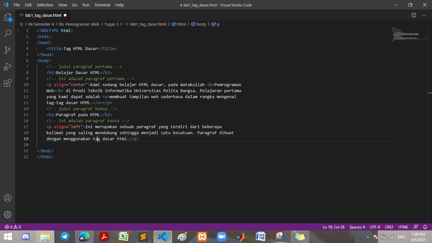Open the Source Control view
Image resolution: width=432 pixels, height=243 pixels.
pyautogui.click(x=8, y=50)
